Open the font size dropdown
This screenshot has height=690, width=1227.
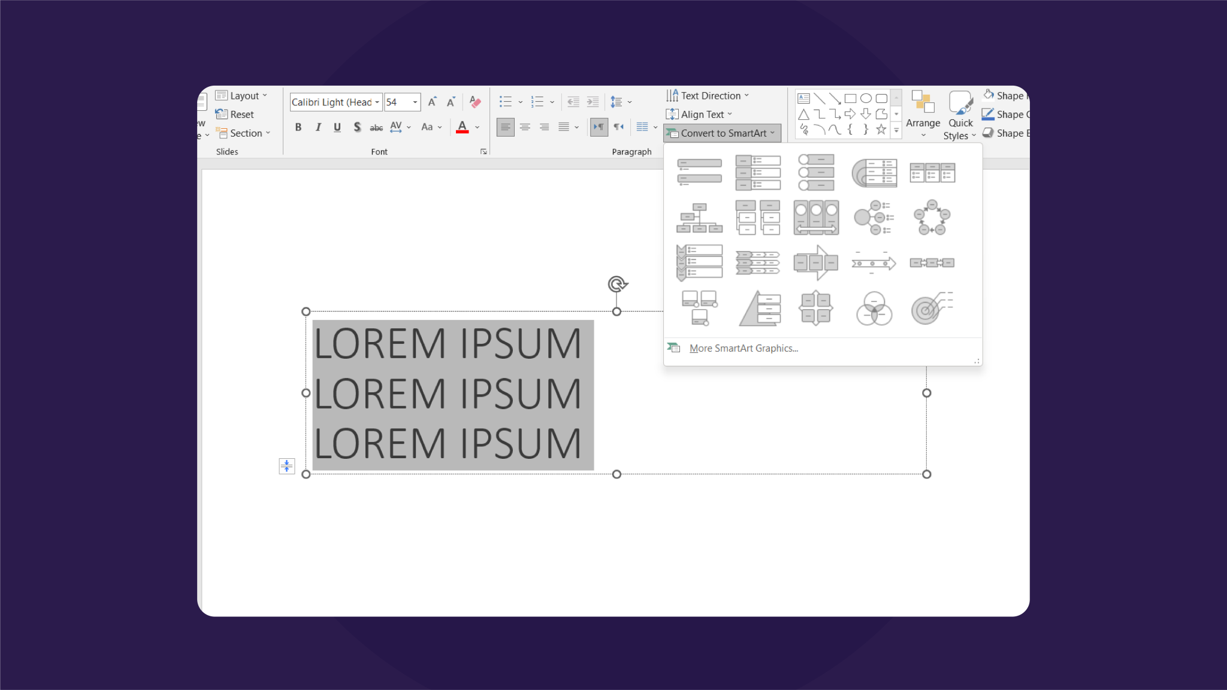pos(415,102)
